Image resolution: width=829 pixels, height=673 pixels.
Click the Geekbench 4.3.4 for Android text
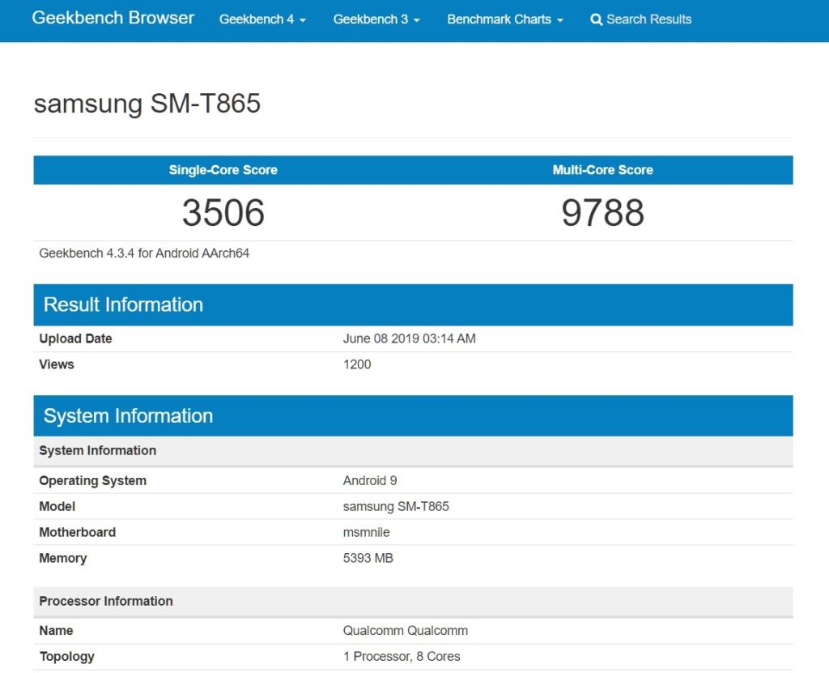point(144,253)
